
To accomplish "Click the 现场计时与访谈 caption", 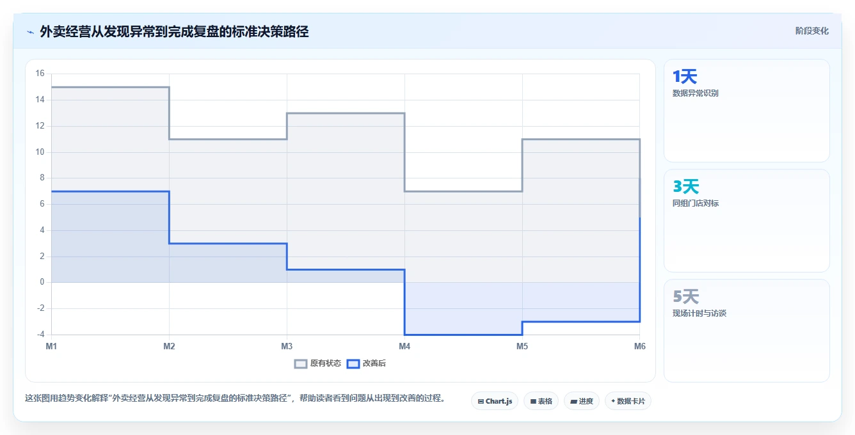I will pyautogui.click(x=699, y=313).
